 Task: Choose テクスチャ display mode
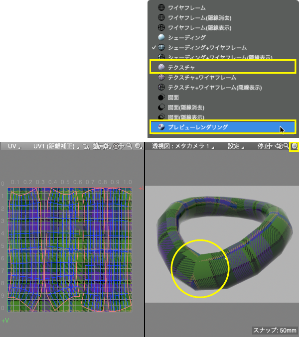coord(181,66)
